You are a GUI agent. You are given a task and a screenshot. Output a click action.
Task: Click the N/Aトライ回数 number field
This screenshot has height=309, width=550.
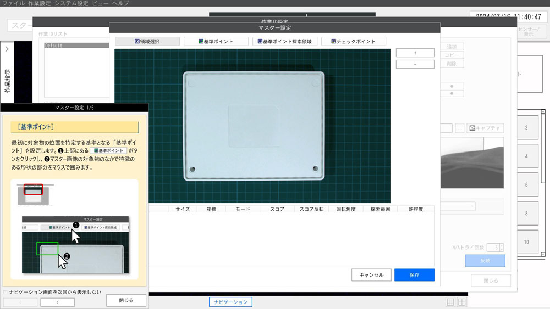coord(493,248)
